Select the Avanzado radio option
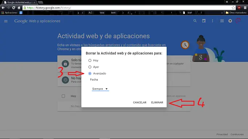This screenshot has height=139, width=248. pos(90,73)
